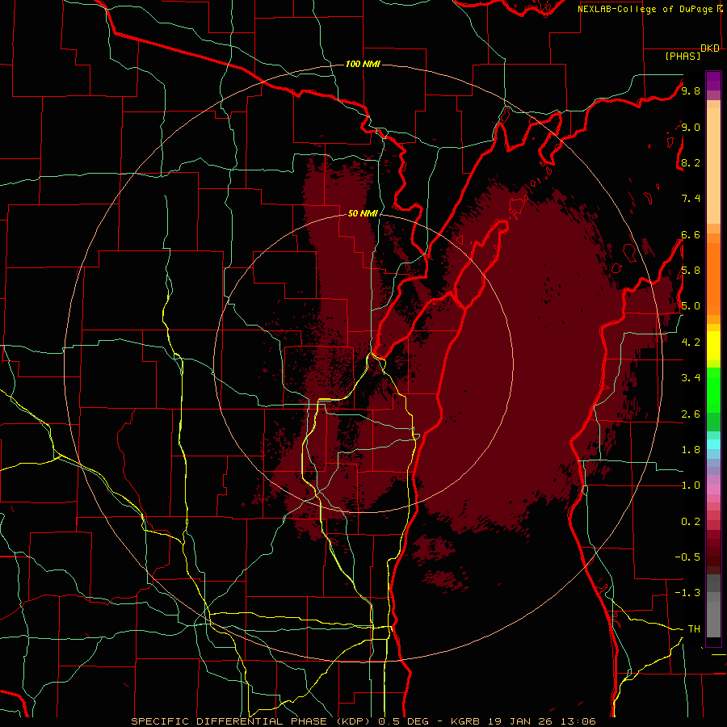
Task: Click the 50 NMI range ring label
Action: point(363,213)
